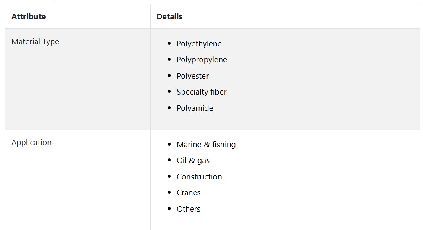Click the bullet before Polyamide
This screenshot has width=423, height=230.
tap(169, 108)
